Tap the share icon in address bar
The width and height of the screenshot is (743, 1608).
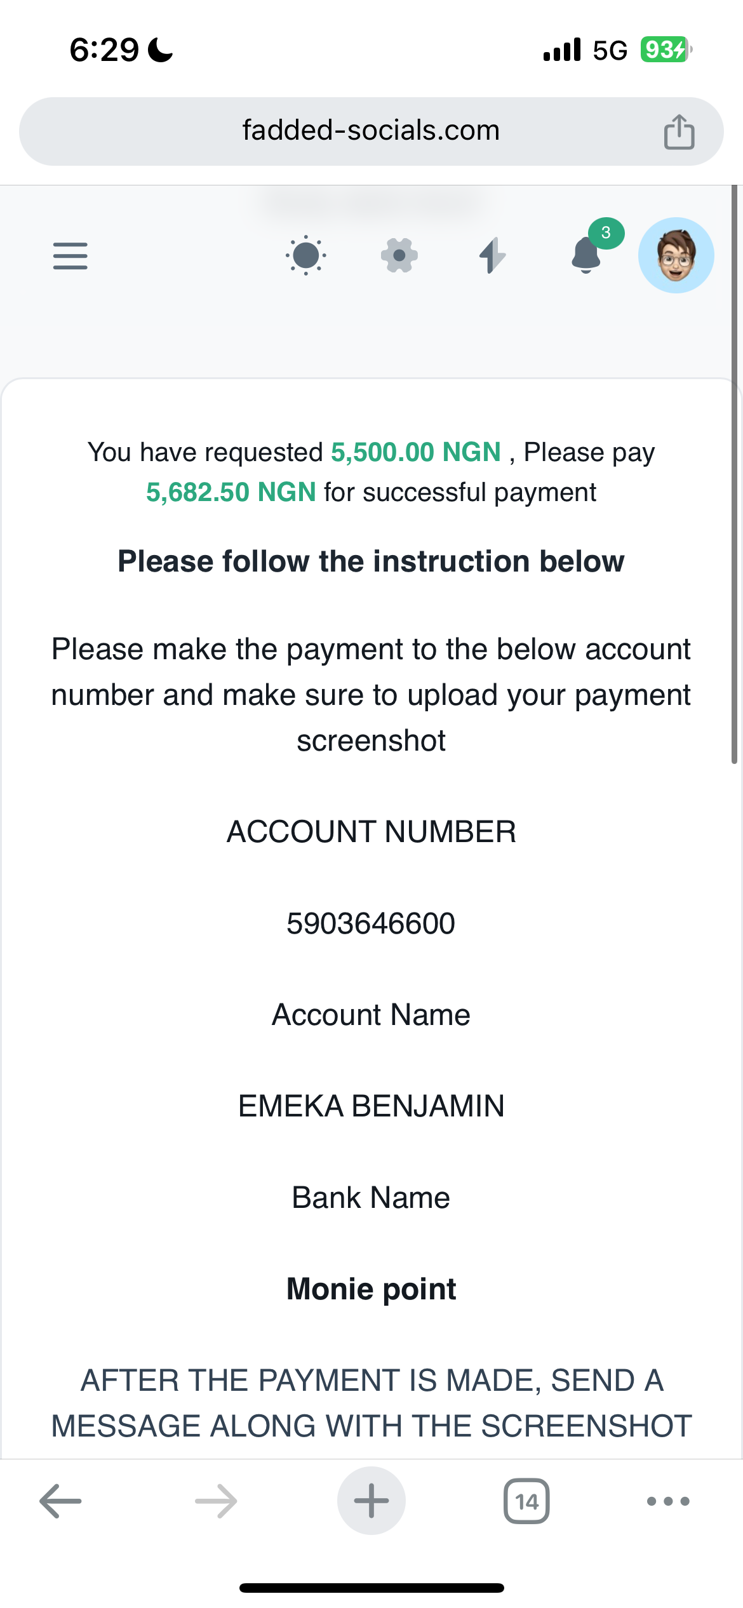coord(679,132)
